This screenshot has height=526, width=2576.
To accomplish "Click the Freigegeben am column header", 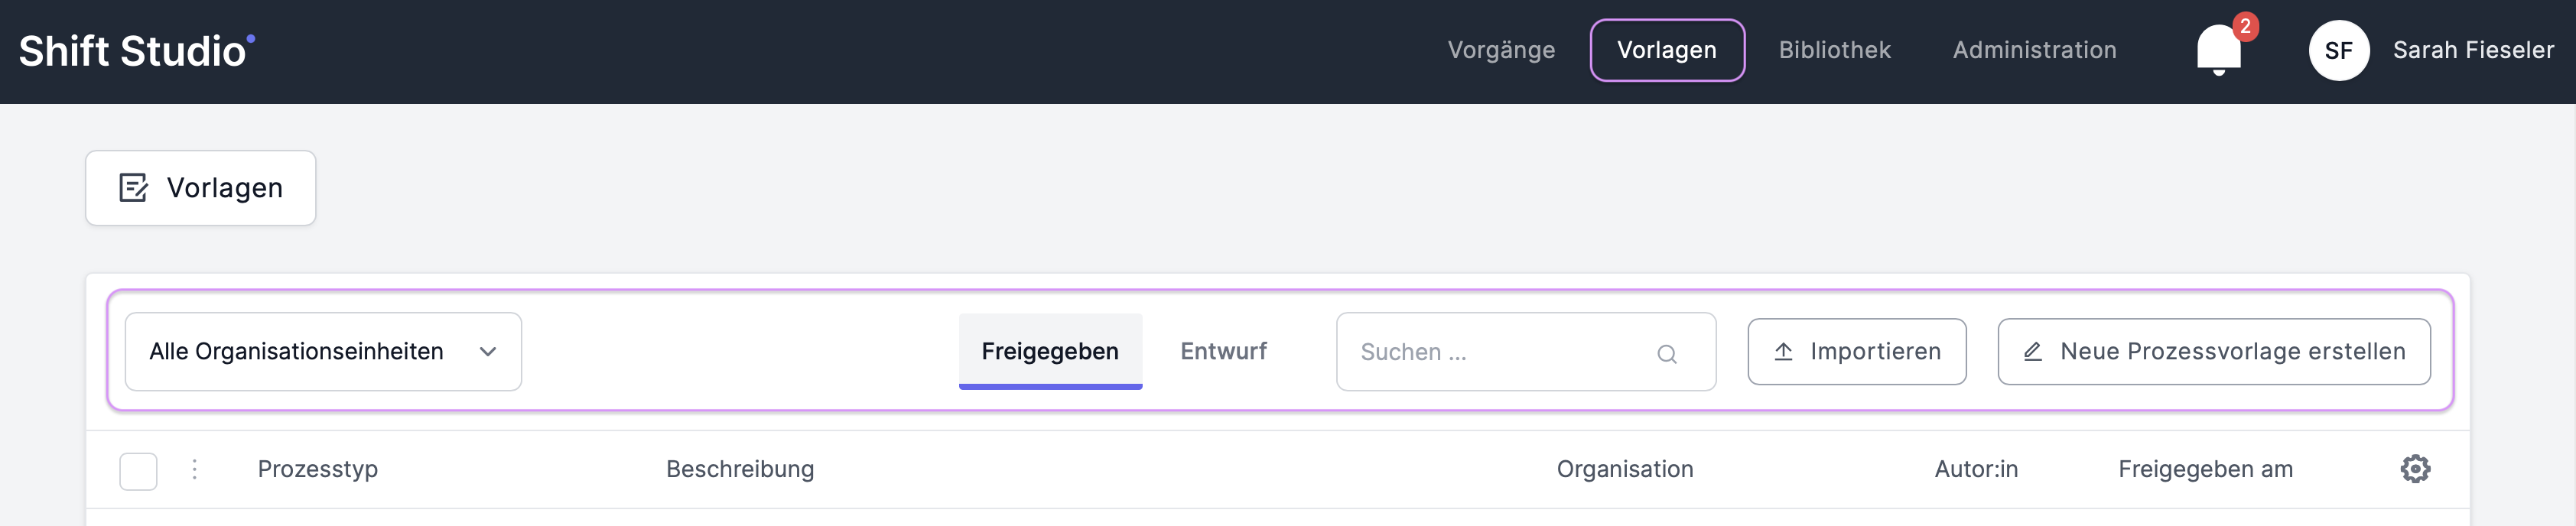I will [2205, 469].
